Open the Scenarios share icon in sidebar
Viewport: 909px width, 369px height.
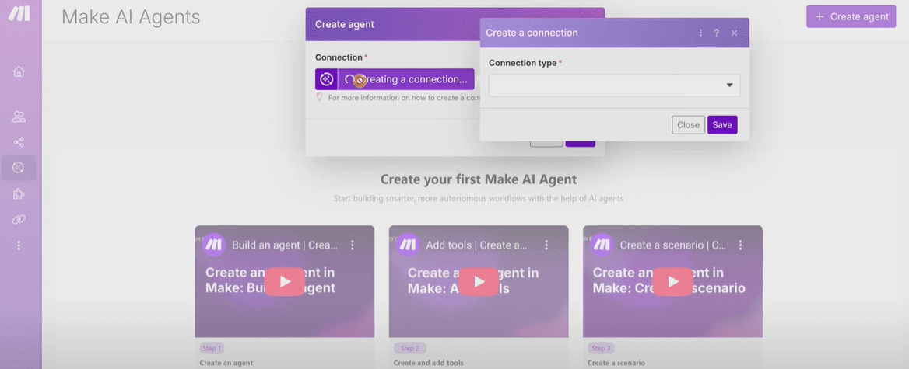(x=19, y=142)
